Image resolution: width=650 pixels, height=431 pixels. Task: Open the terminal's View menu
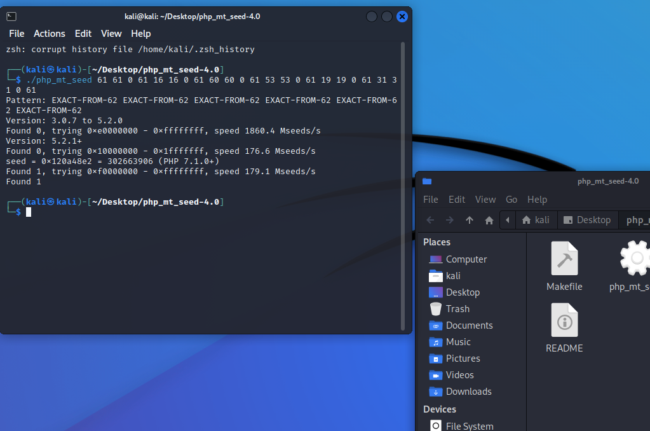click(x=111, y=34)
